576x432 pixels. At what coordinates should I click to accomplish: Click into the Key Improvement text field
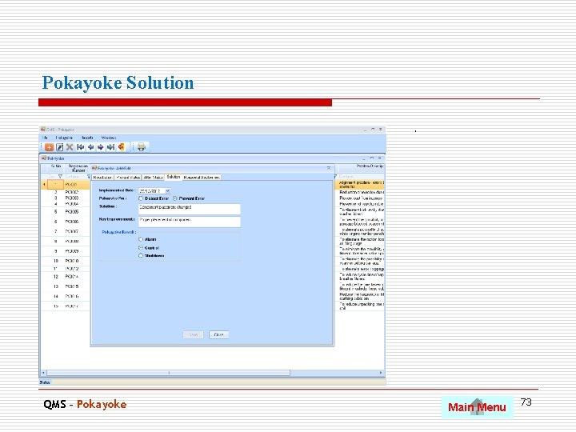[x=189, y=222]
